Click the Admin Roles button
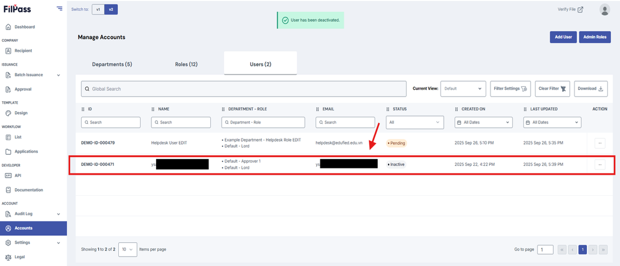The image size is (620, 266). pyautogui.click(x=595, y=37)
